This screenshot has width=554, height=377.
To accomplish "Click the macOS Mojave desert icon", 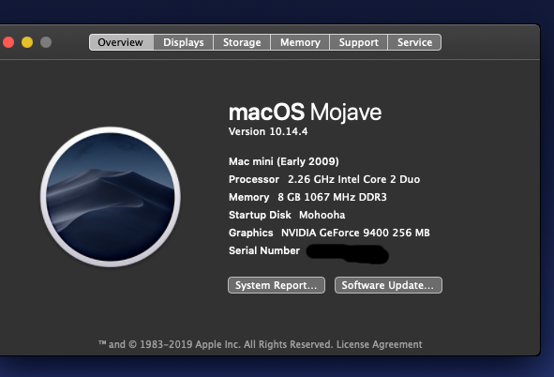I will tap(111, 197).
